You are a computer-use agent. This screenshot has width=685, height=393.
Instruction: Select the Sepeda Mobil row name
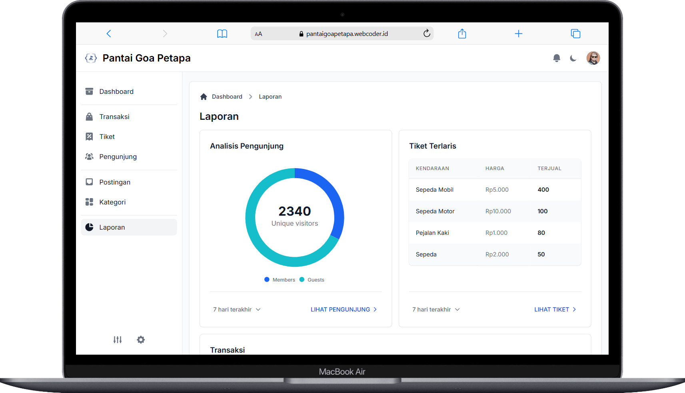434,190
